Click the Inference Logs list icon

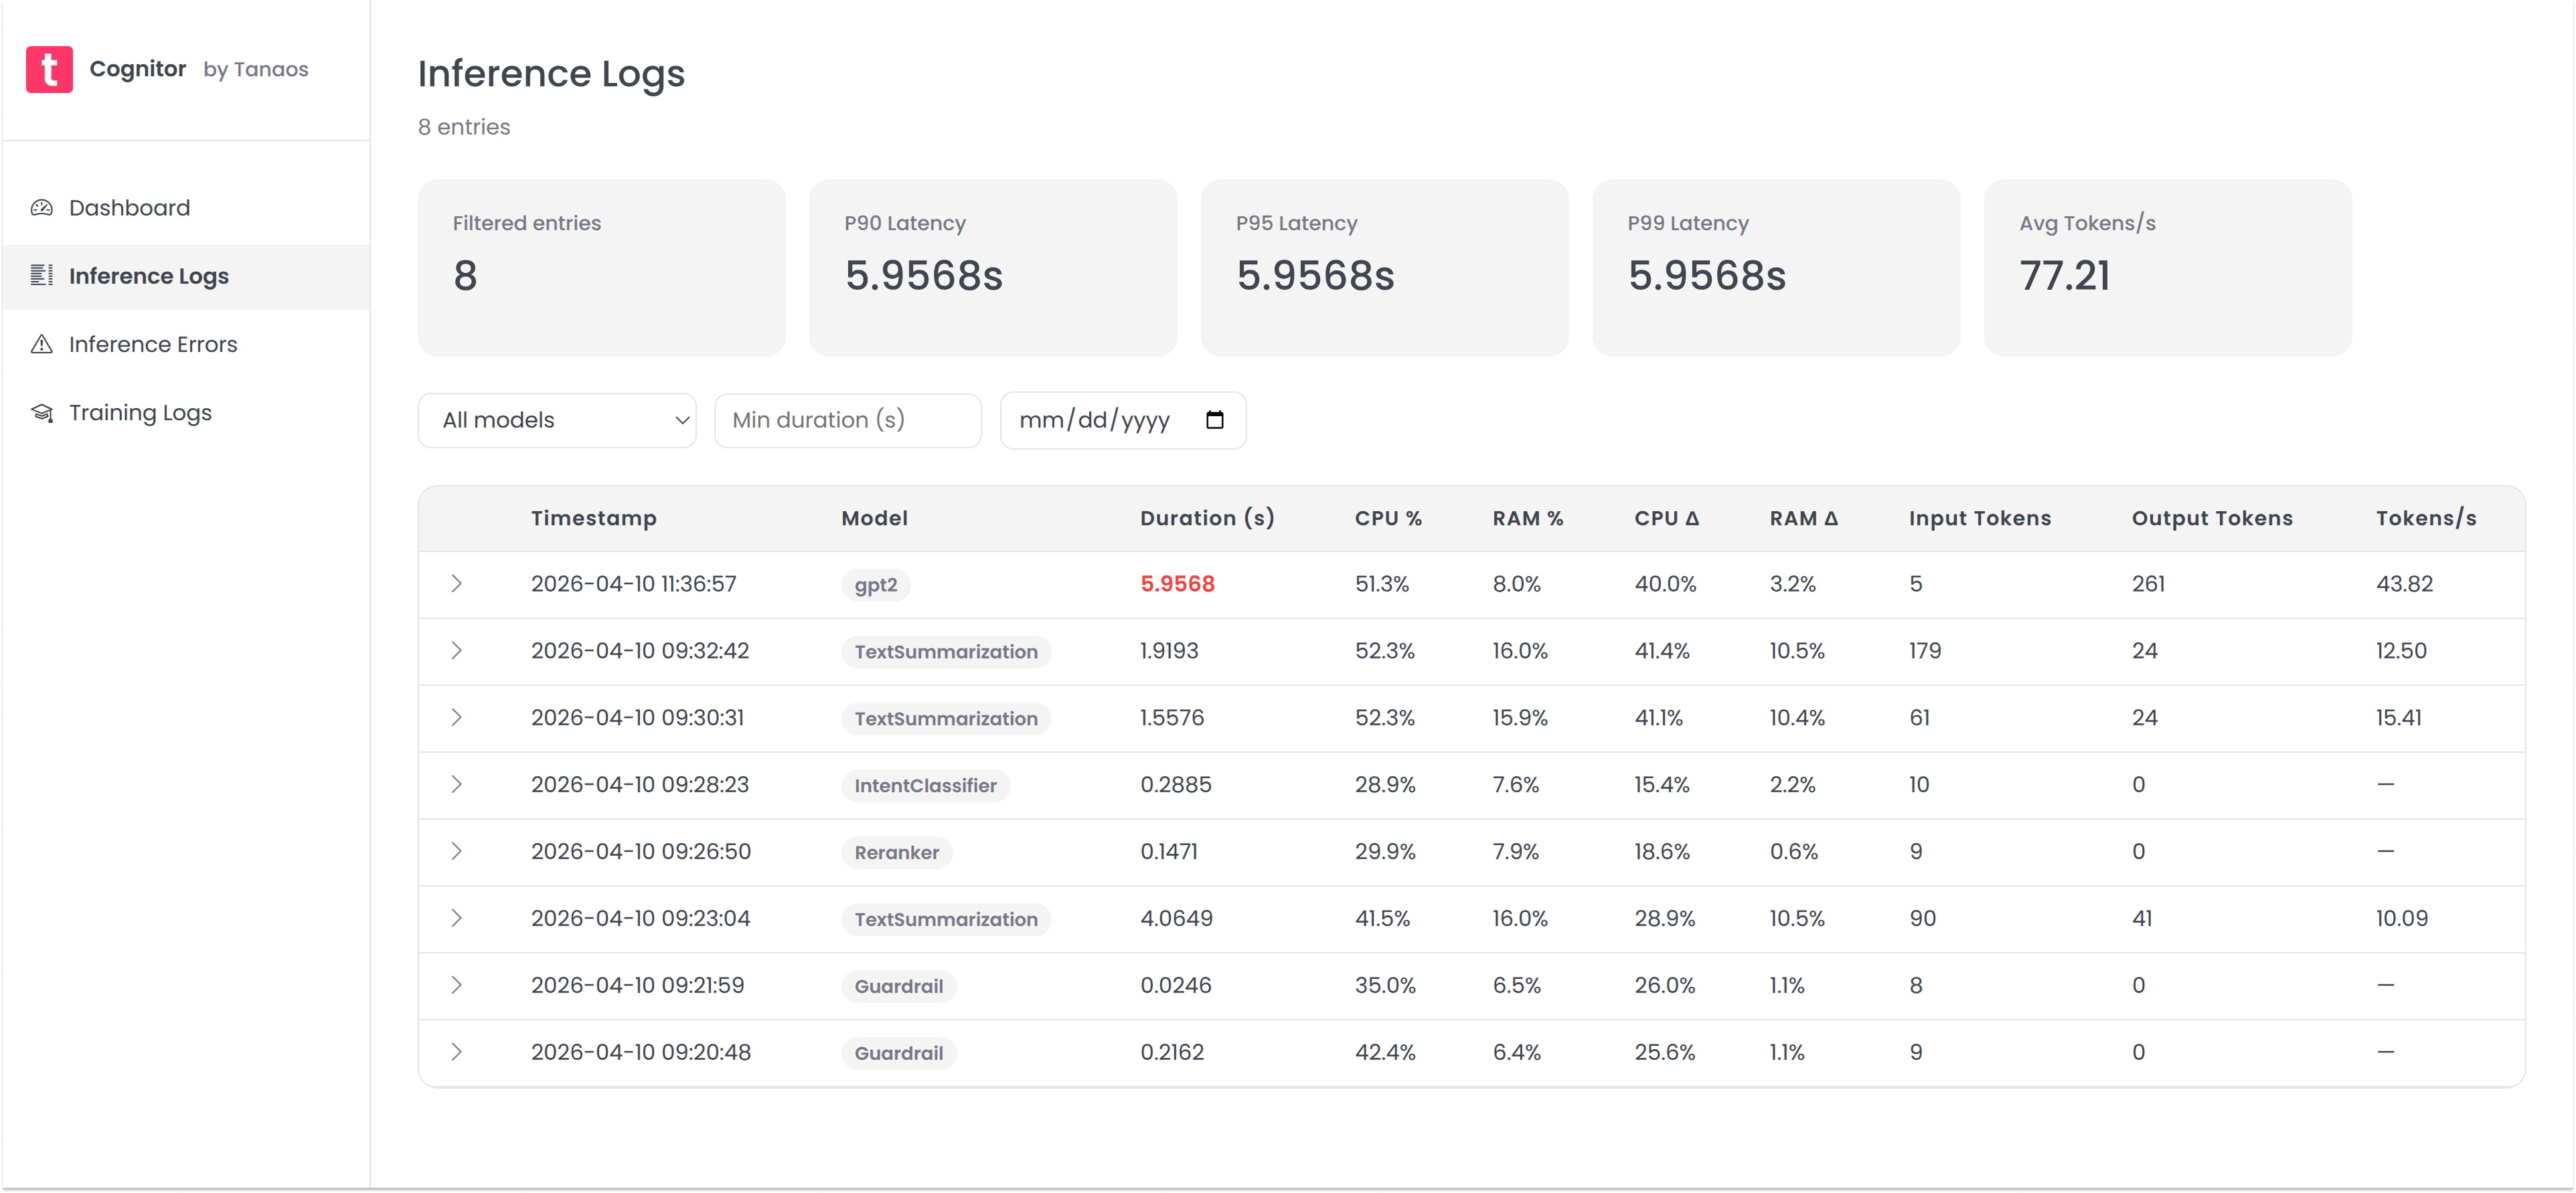(41, 276)
